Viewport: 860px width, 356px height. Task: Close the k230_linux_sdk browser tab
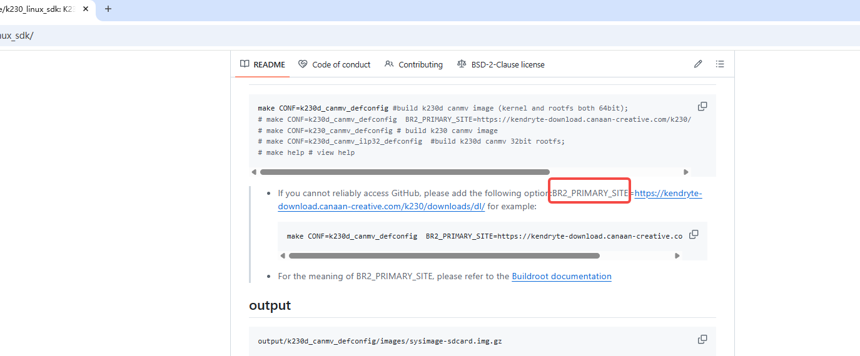pyautogui.click(x=86, y=9)
